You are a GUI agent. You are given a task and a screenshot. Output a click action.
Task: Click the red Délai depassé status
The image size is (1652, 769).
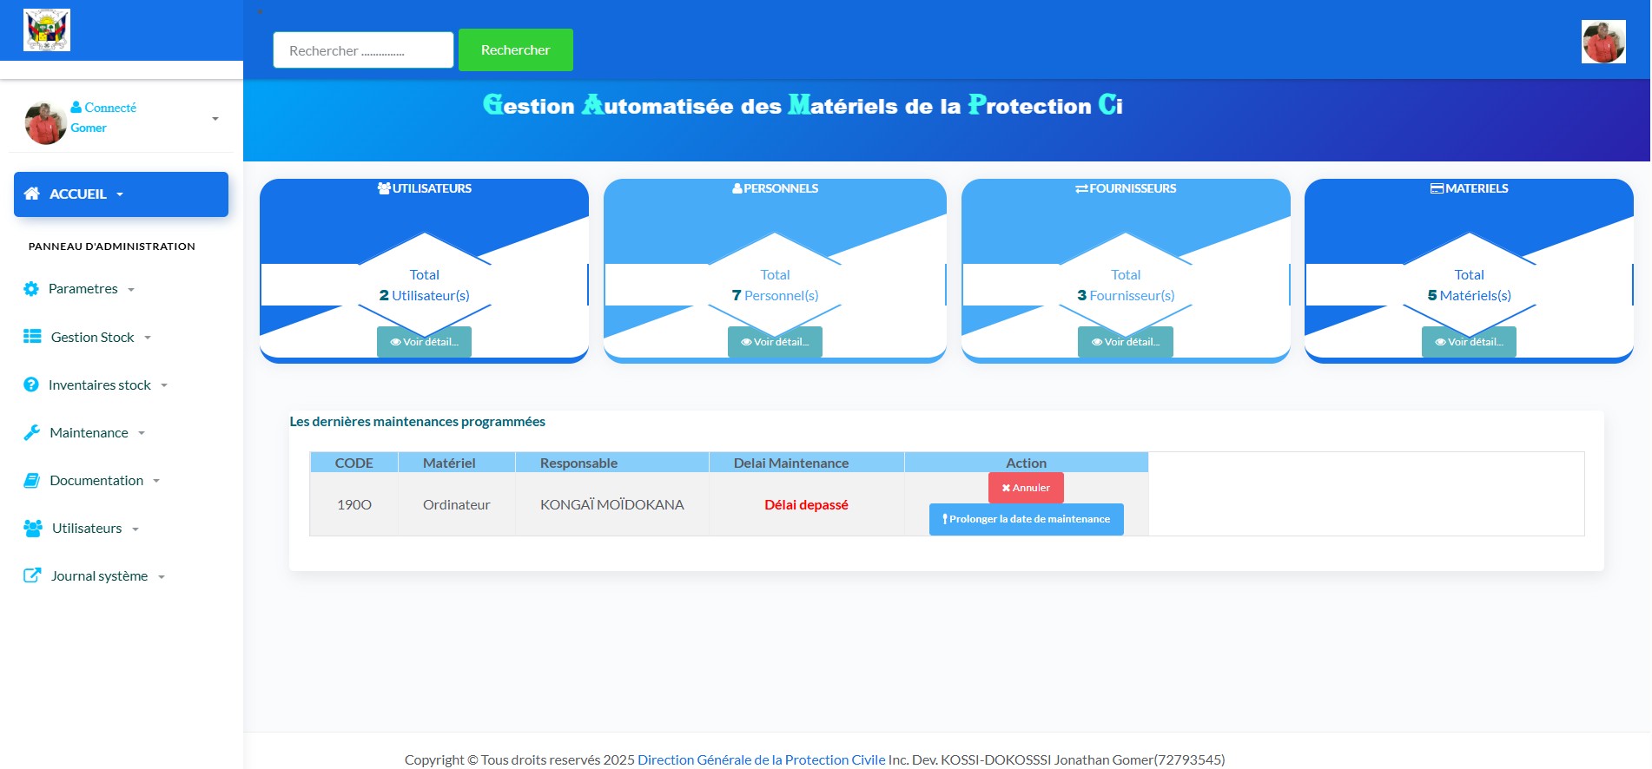806,504
